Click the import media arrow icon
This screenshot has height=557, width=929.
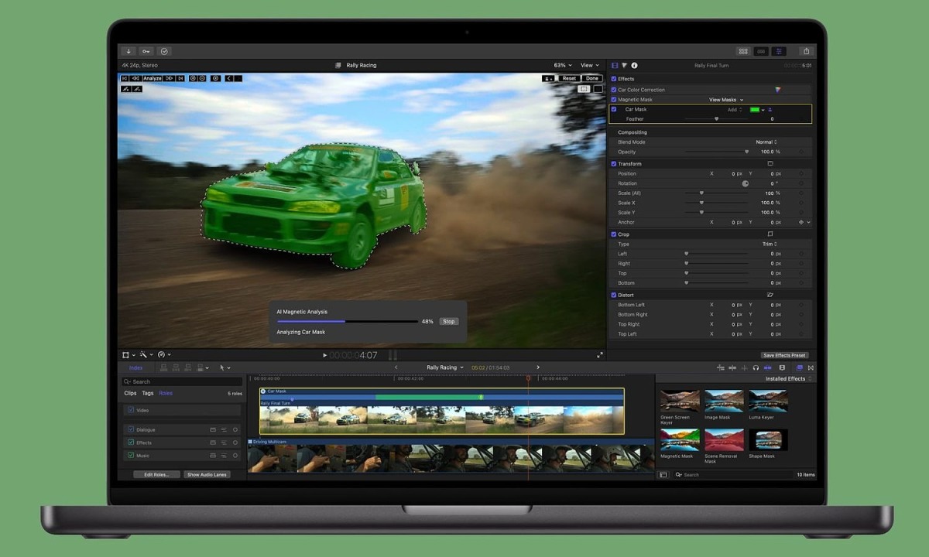(129, 51)
